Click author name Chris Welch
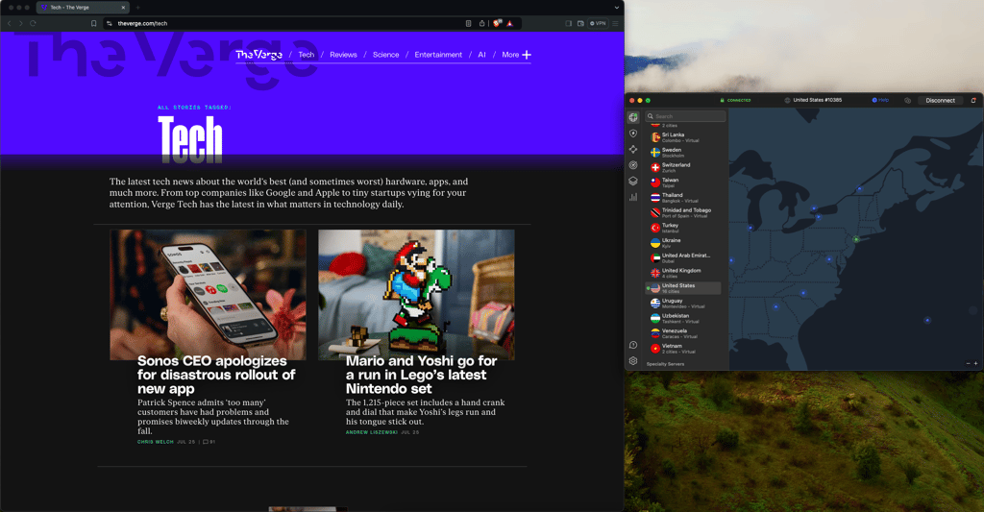The height and width of the screenshot is (512, 984). tap(156, 442)
